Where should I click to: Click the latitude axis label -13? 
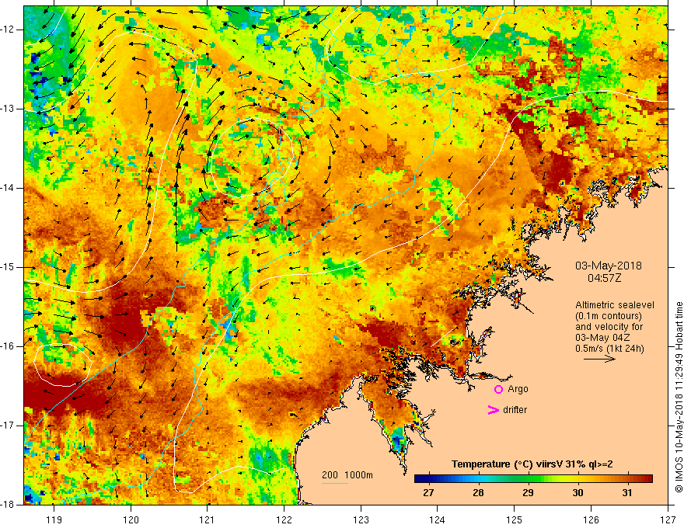[x=9, y=109]
